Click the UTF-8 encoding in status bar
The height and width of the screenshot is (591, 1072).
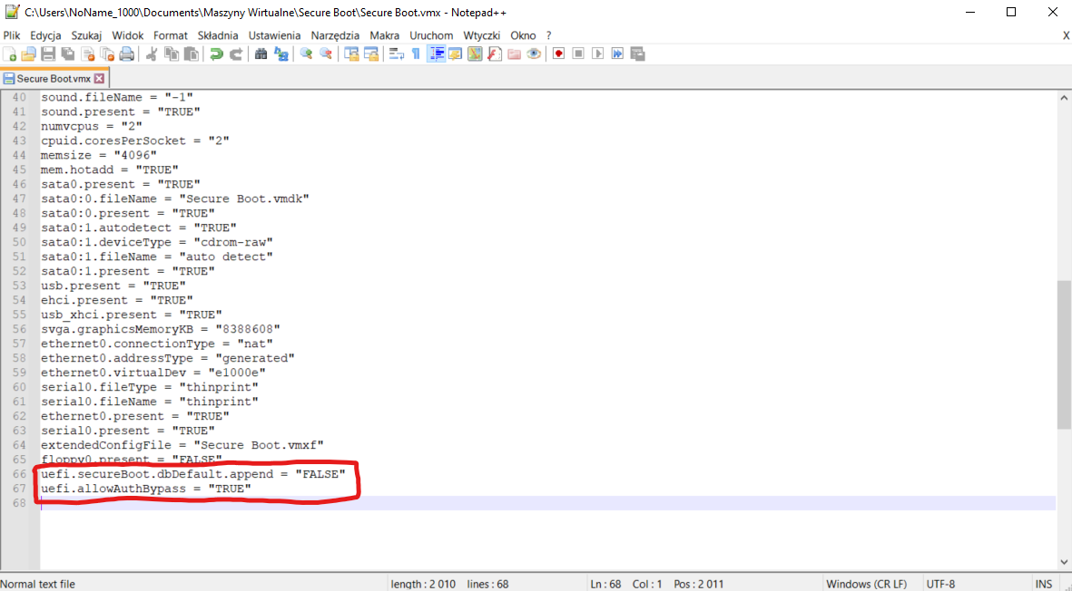[940, 584]
